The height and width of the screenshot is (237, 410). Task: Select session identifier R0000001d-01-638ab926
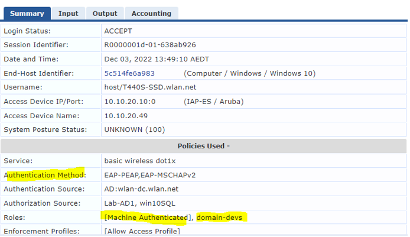click(150, 45)
